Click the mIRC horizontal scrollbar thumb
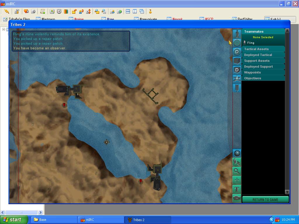Image resolution: width=299 pixels, height=224 pixels. click(21, 212)
